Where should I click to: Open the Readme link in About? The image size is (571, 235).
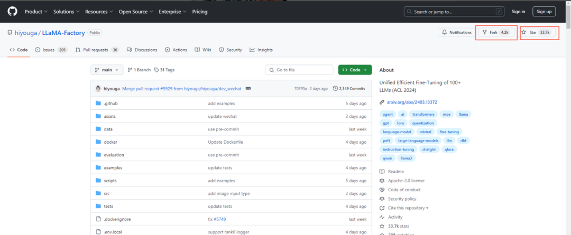(391, 172)
